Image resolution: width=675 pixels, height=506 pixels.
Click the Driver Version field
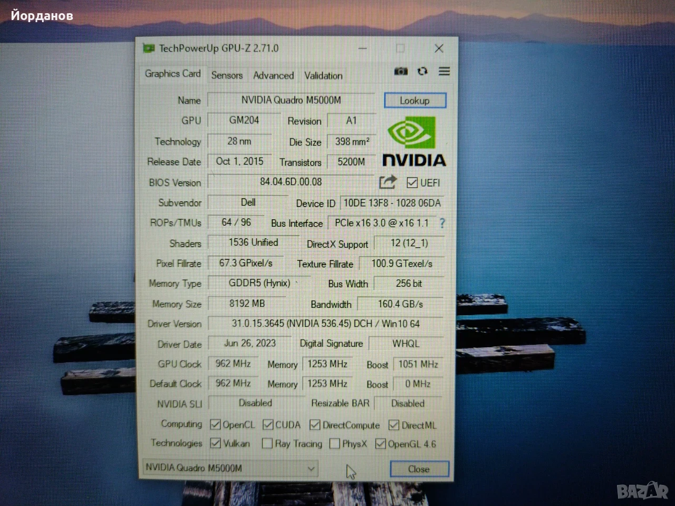click(x=325, y=324)
